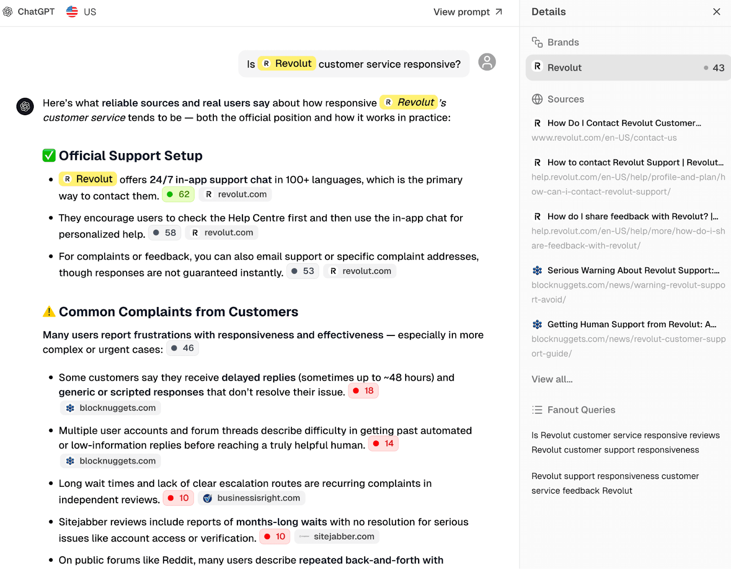
Task: Close the Details panel
Action: coord(716,12)
